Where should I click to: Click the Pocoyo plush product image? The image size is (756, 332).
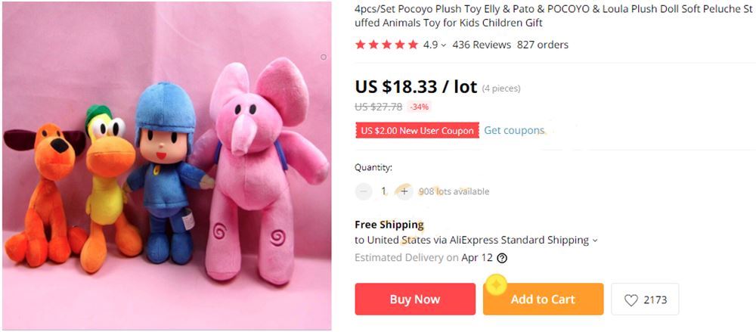point(167,166)
